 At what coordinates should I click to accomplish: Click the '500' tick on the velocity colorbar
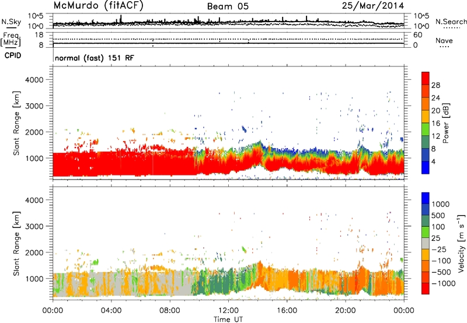pos(438,215)
